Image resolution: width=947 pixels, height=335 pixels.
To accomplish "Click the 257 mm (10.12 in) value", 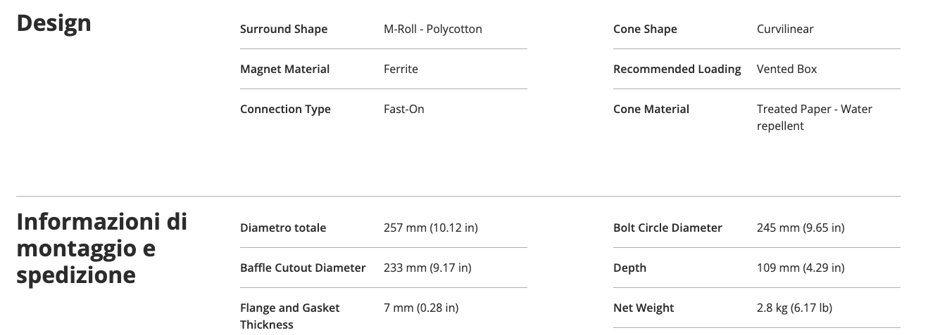I will [431, 228].
